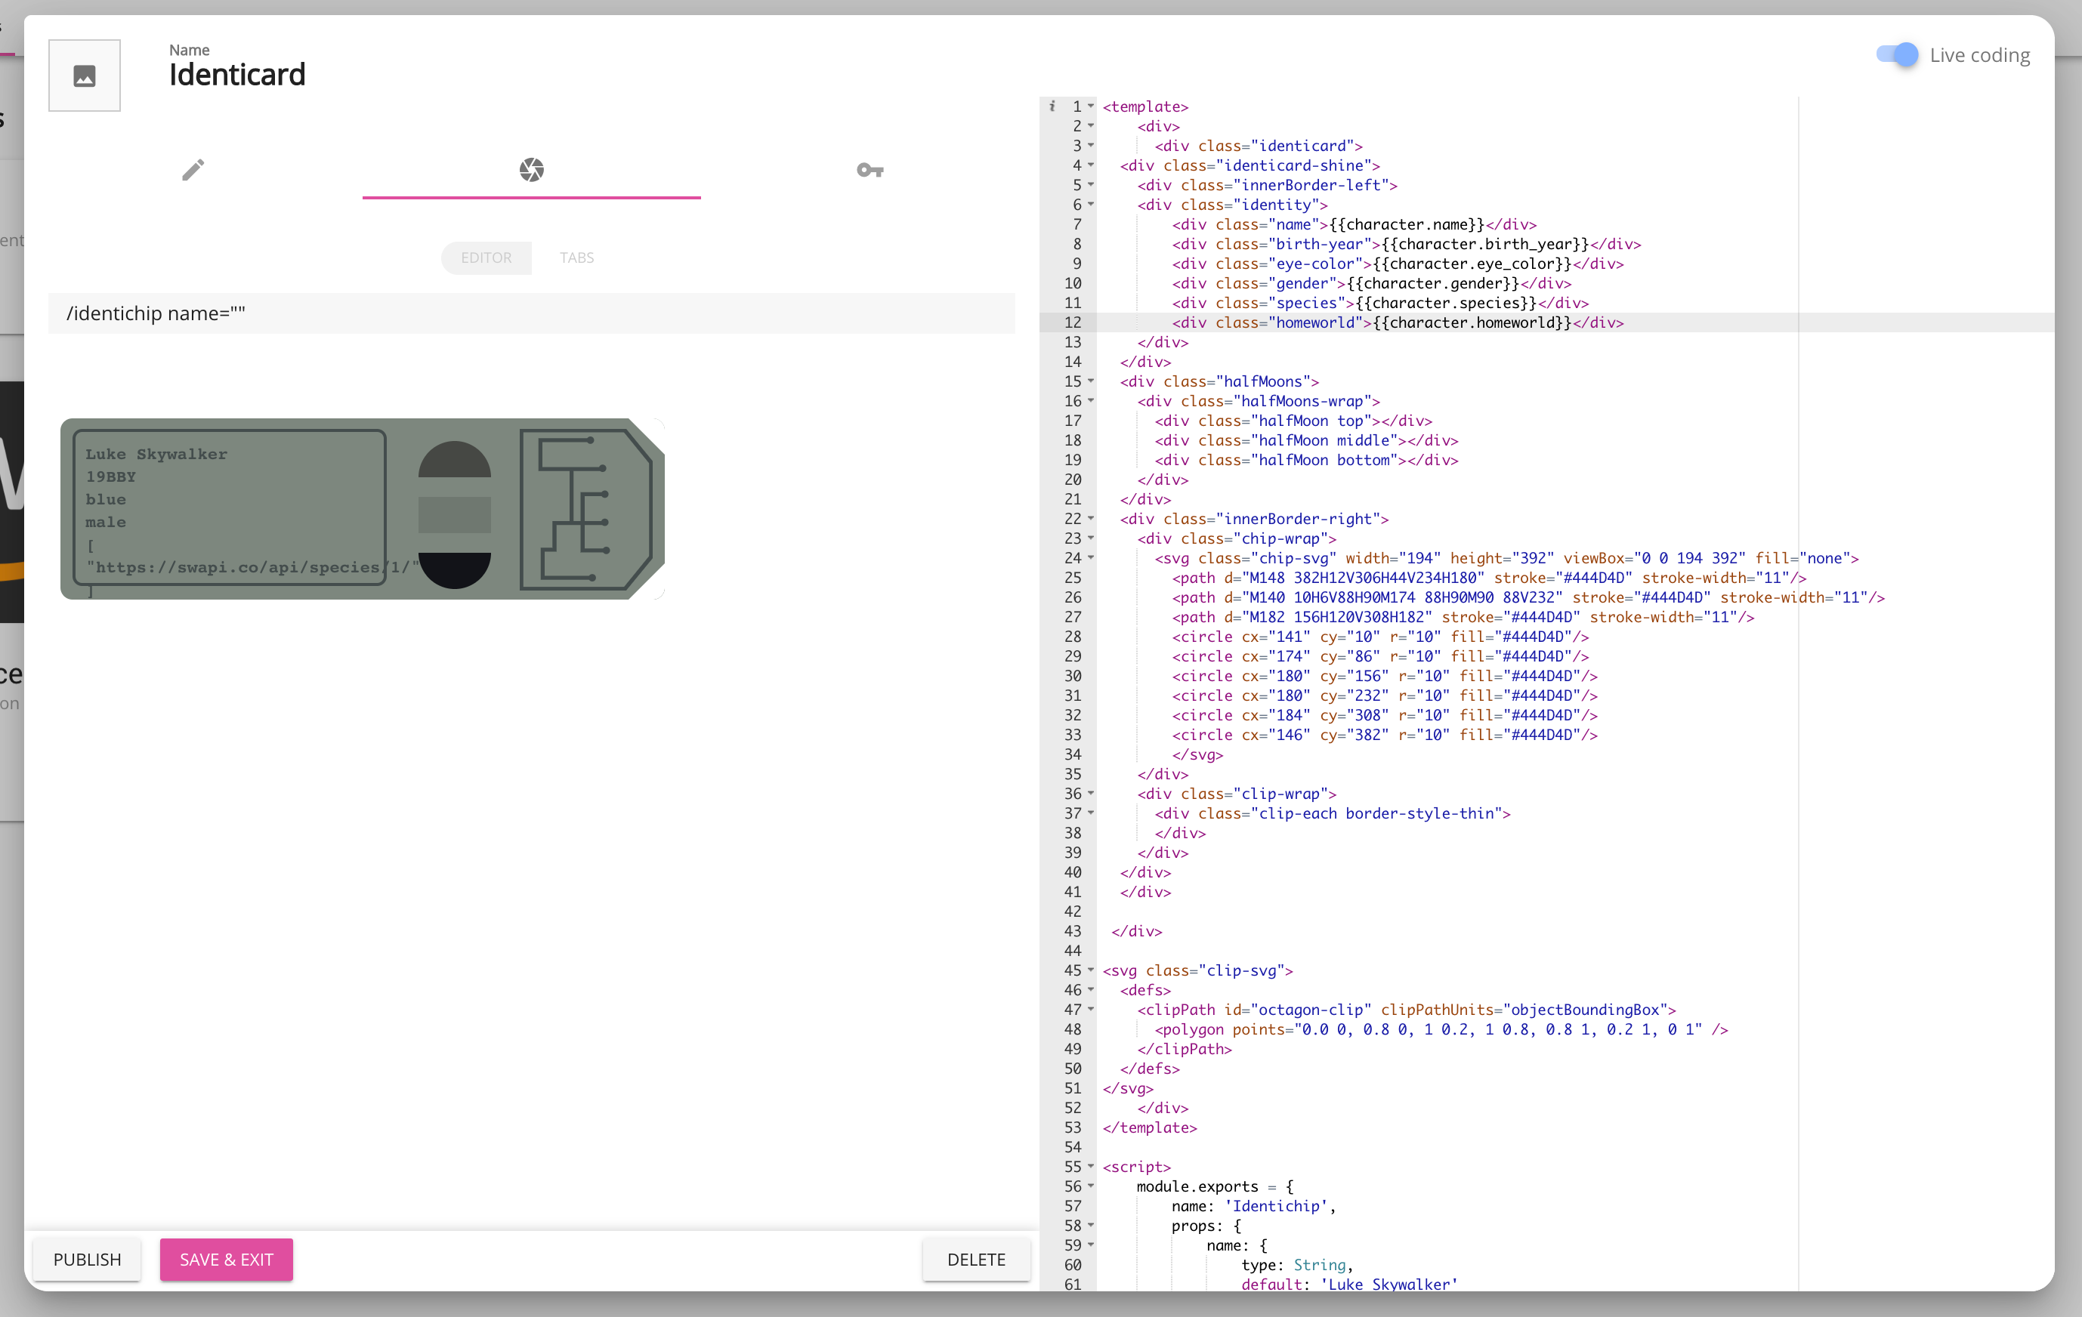This screenshot has width=2082, height=1317.
Task: Fold the defs element at line 46
Action: point(1091,989)
